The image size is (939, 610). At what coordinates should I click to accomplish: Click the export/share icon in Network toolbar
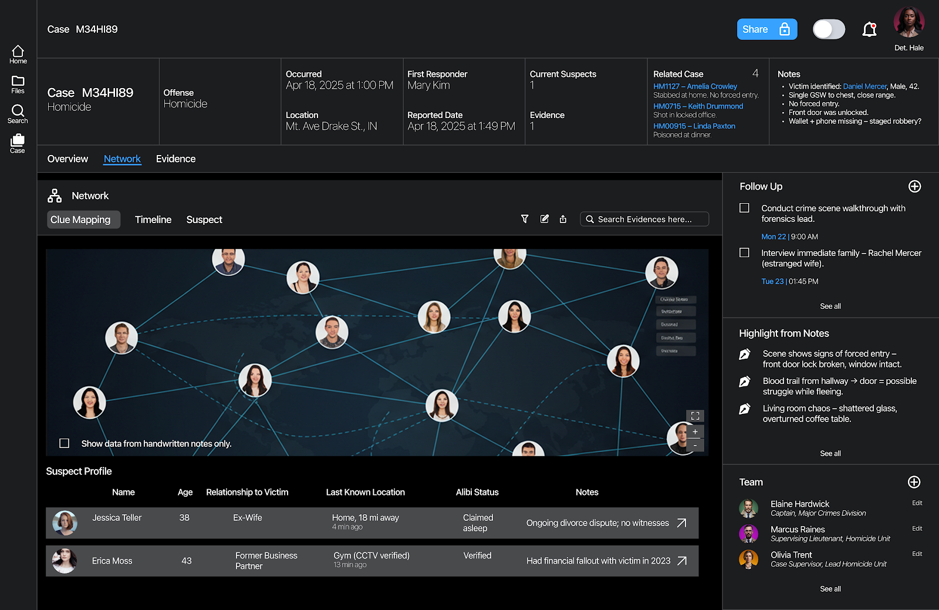pyautogui.click(x=563, y=219)
